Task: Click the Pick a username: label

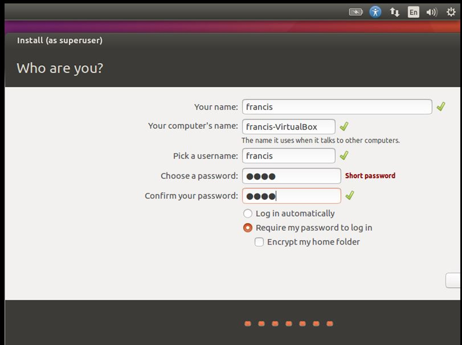Action: (205, 156)
